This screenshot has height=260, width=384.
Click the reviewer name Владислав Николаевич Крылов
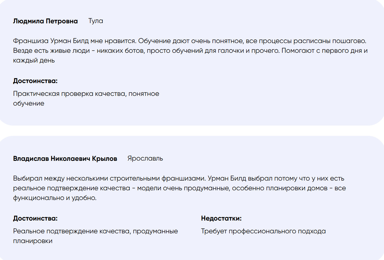65,159
